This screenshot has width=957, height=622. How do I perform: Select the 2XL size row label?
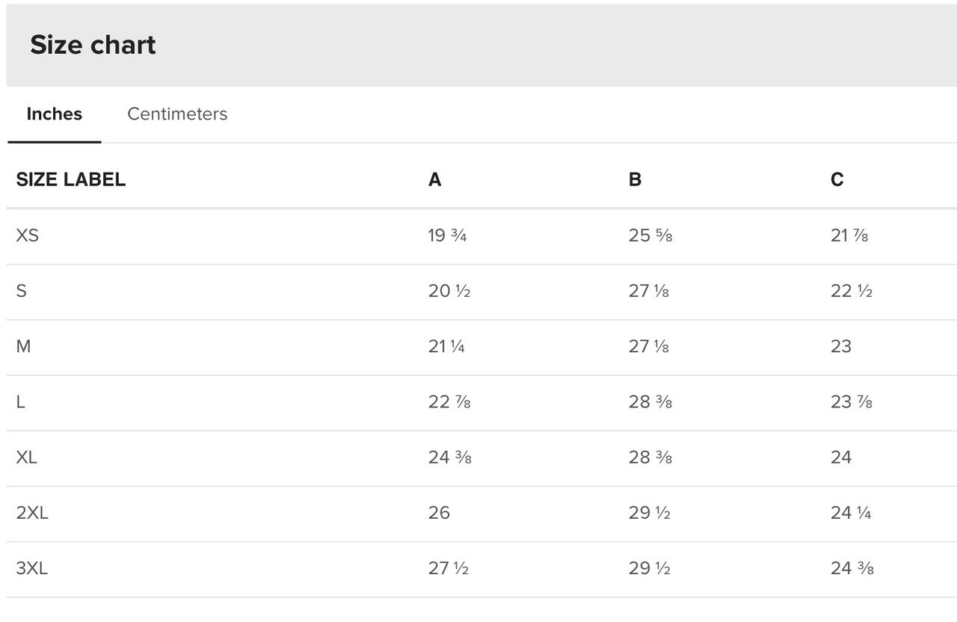32,512
